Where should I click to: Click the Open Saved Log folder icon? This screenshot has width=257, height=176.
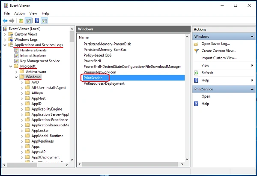coord(196,44)
